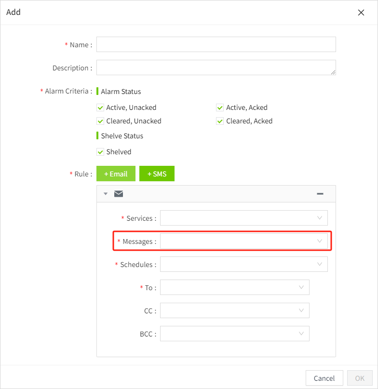Open the To recipients dropdown

[x=234, y=287]
